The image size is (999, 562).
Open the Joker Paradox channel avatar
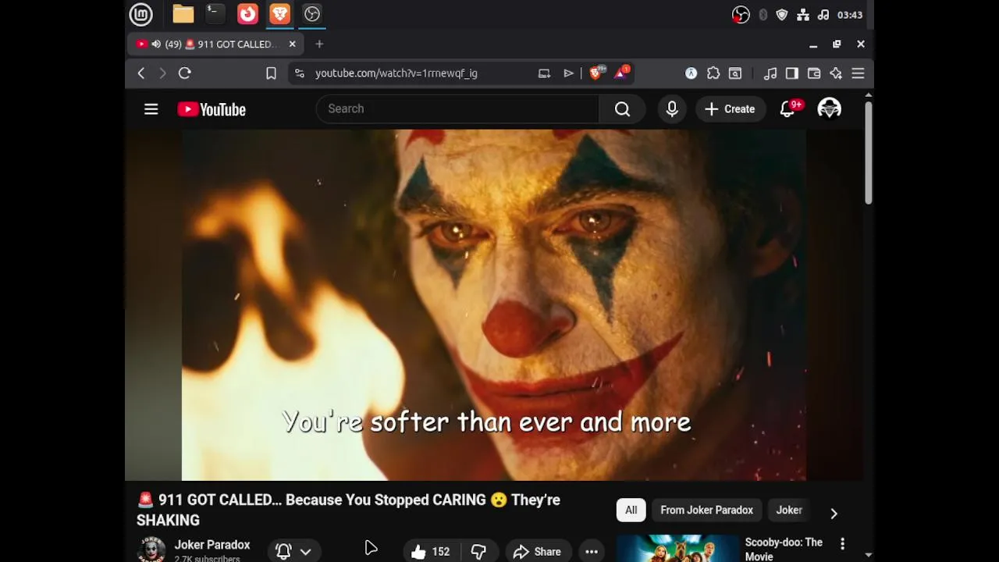coord(151,550)
